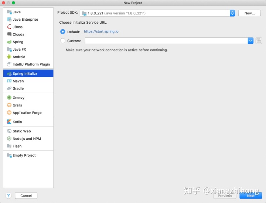Screen dimensions: 266x203
Task: Open help with the question mark button
Action: (8, 196)
